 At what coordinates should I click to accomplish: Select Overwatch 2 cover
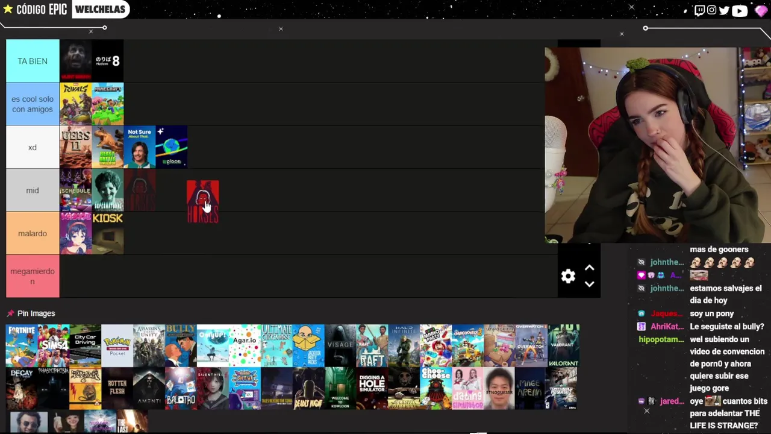coord(532,345)
